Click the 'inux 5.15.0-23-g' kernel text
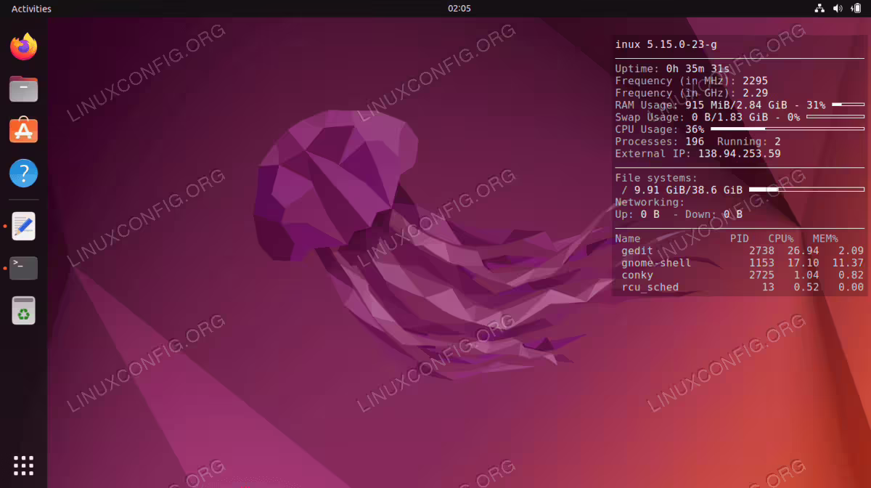This screenshot has height=488, width=871. 666,44
